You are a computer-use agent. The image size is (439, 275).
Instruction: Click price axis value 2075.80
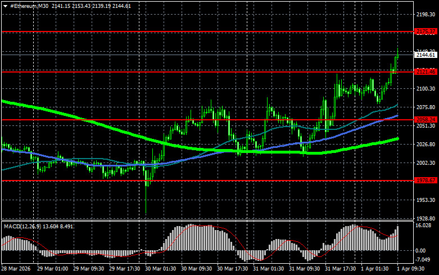tap(426, 107)
